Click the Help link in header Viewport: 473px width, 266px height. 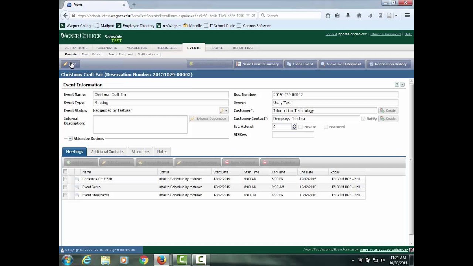point(408,34)
